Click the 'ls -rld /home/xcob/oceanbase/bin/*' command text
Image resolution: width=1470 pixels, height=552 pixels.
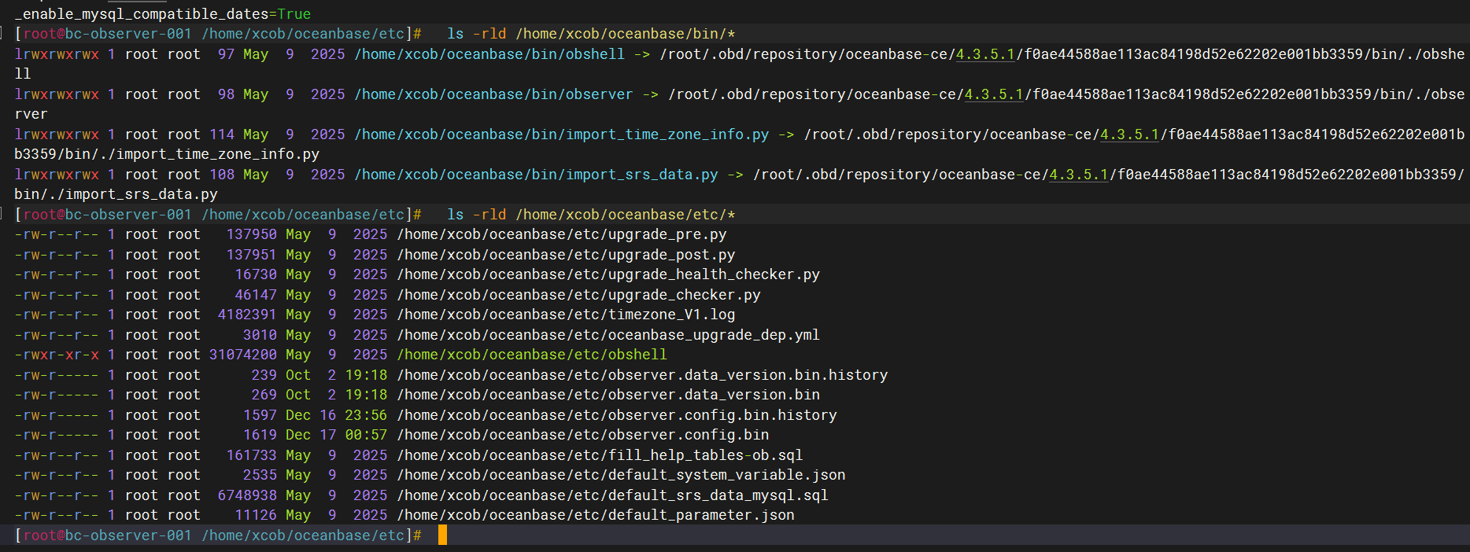(x=591, y=34)
